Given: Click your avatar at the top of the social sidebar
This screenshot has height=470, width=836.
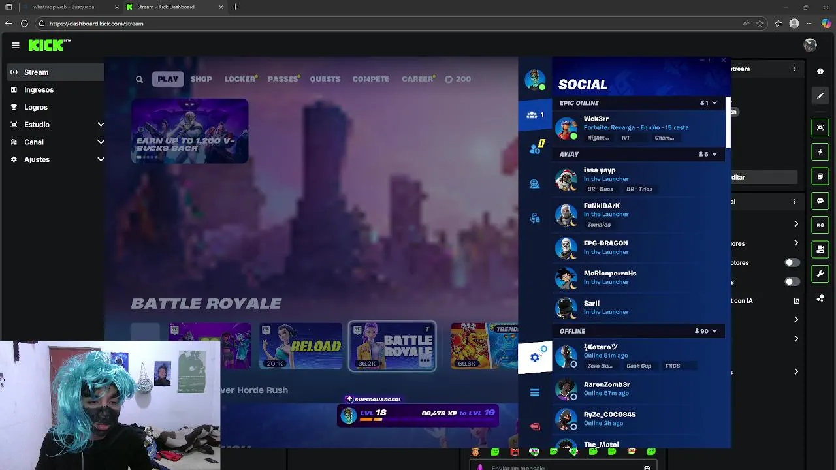Looking at the screenshot, I should pyautogui.click(x=535, y=80).
